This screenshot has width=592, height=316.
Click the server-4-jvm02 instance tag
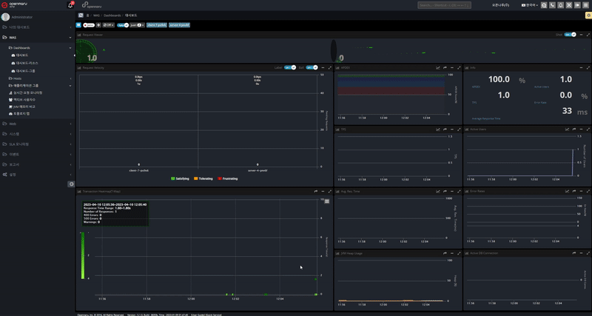point(179,24)
